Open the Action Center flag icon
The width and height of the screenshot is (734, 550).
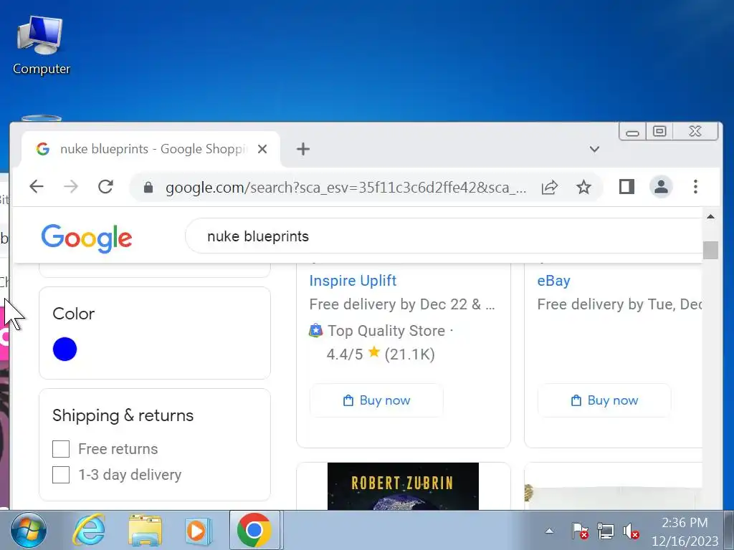pyautogui.click(x=580, y=531)
